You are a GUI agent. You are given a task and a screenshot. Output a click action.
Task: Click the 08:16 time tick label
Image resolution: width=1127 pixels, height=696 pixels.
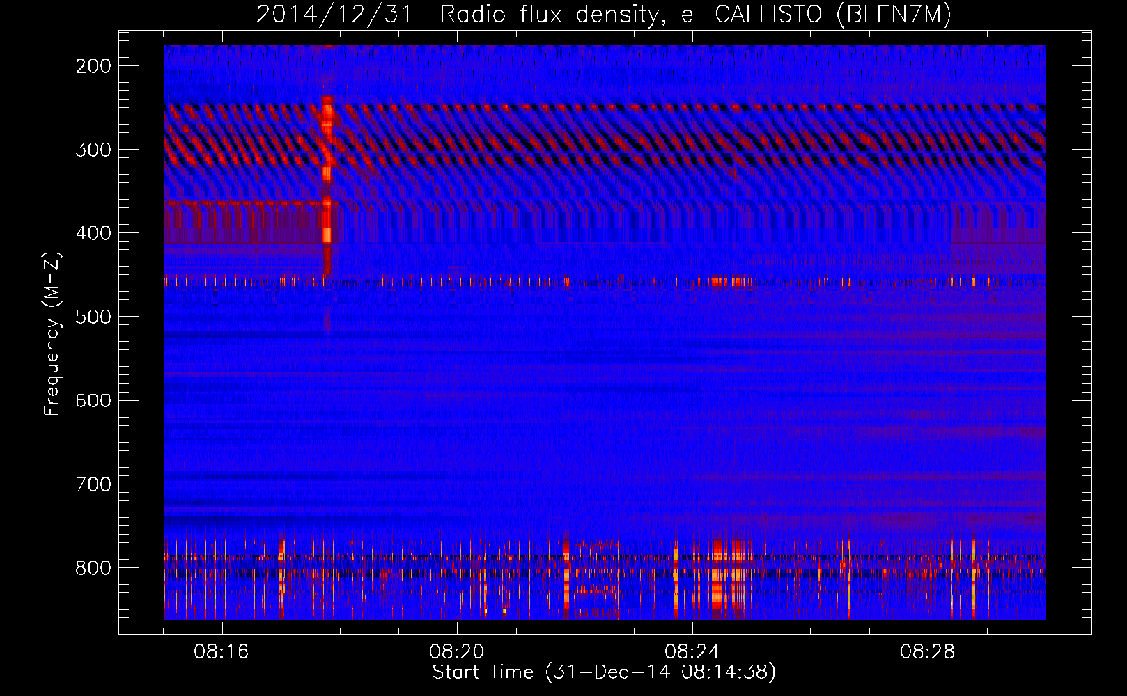(x=221, y=652)
